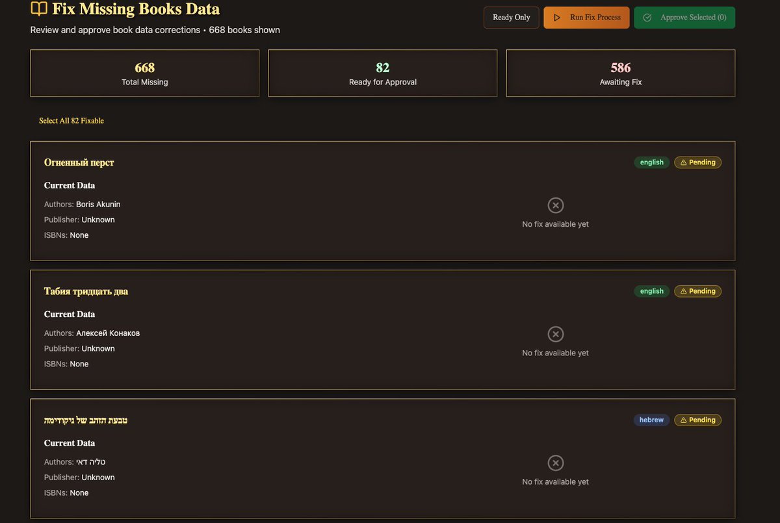Click the english tag on Табия тридцать два

[x=652, y=291]
